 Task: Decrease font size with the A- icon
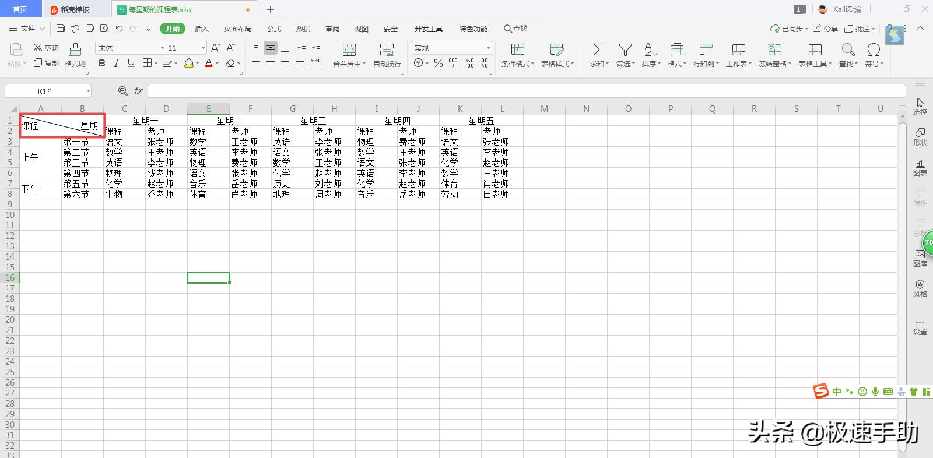click(230, 48)
